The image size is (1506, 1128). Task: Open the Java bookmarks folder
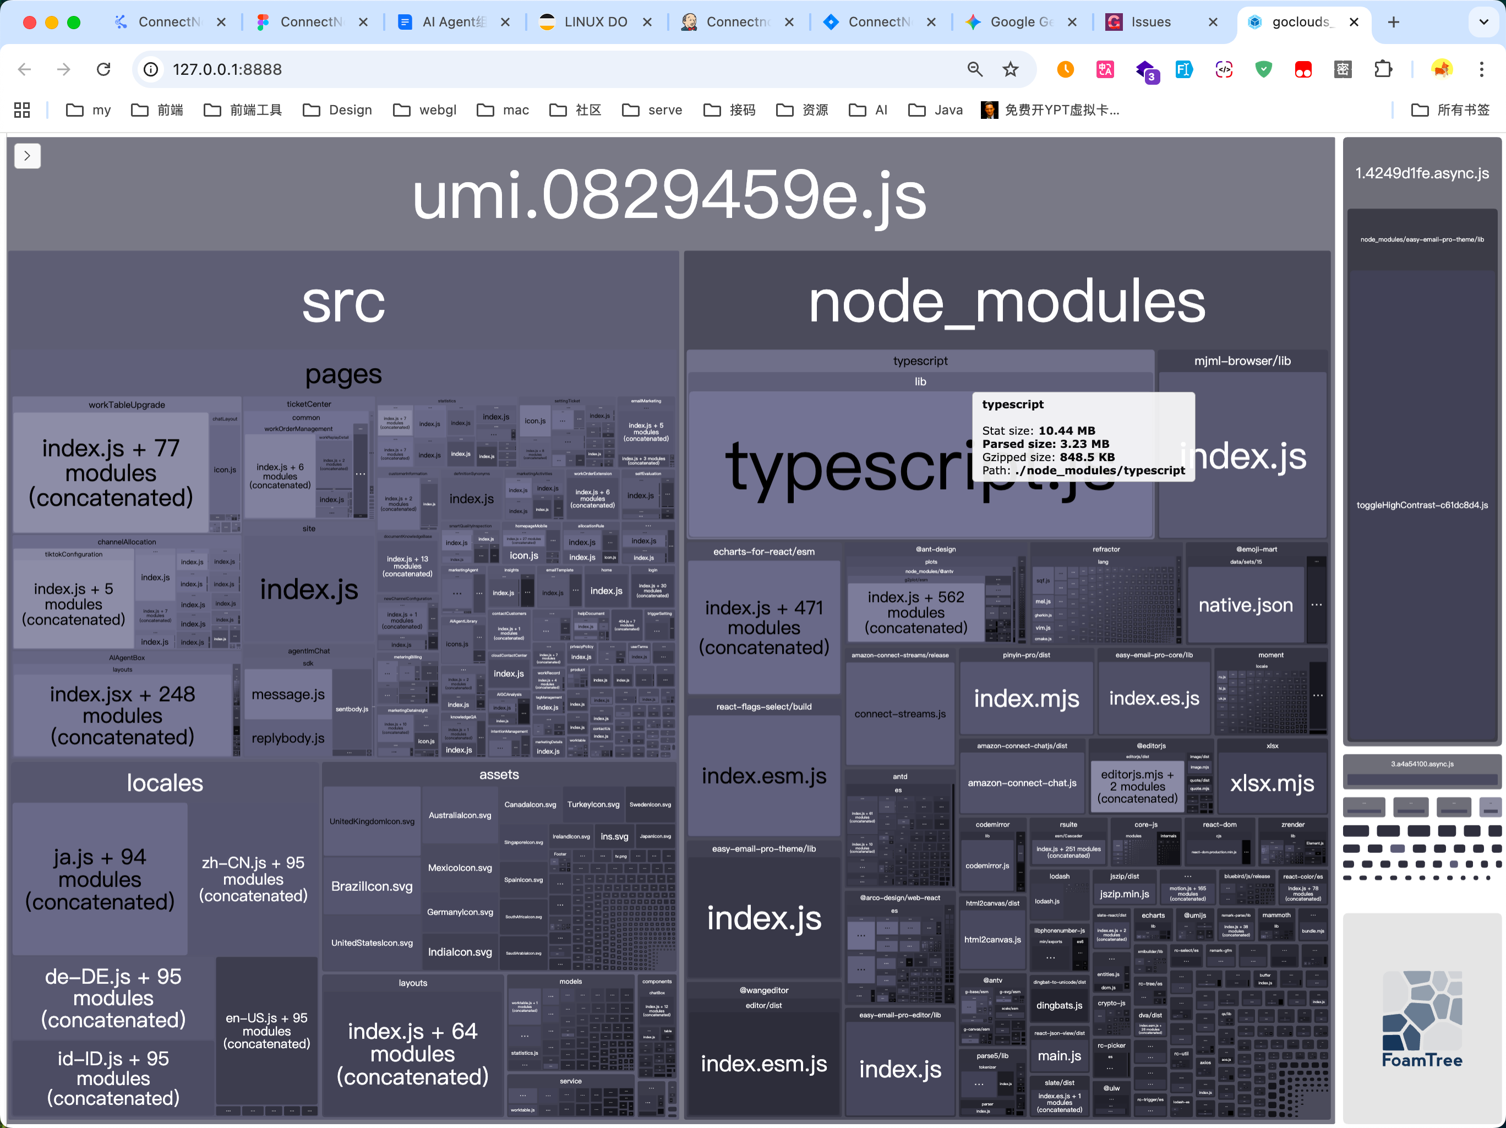point(935,109)
